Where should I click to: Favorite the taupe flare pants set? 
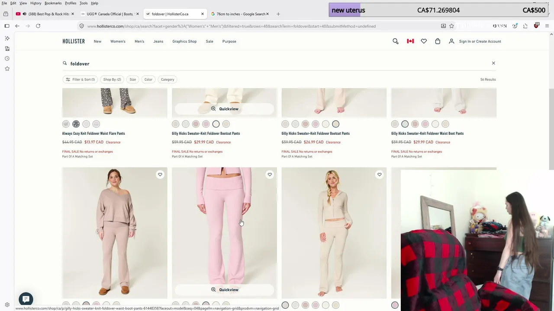click(x=160, y=175)
